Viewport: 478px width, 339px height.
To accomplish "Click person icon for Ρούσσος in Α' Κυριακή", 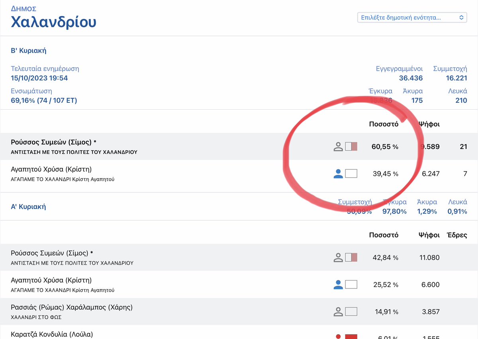I will tap(338, 258).
